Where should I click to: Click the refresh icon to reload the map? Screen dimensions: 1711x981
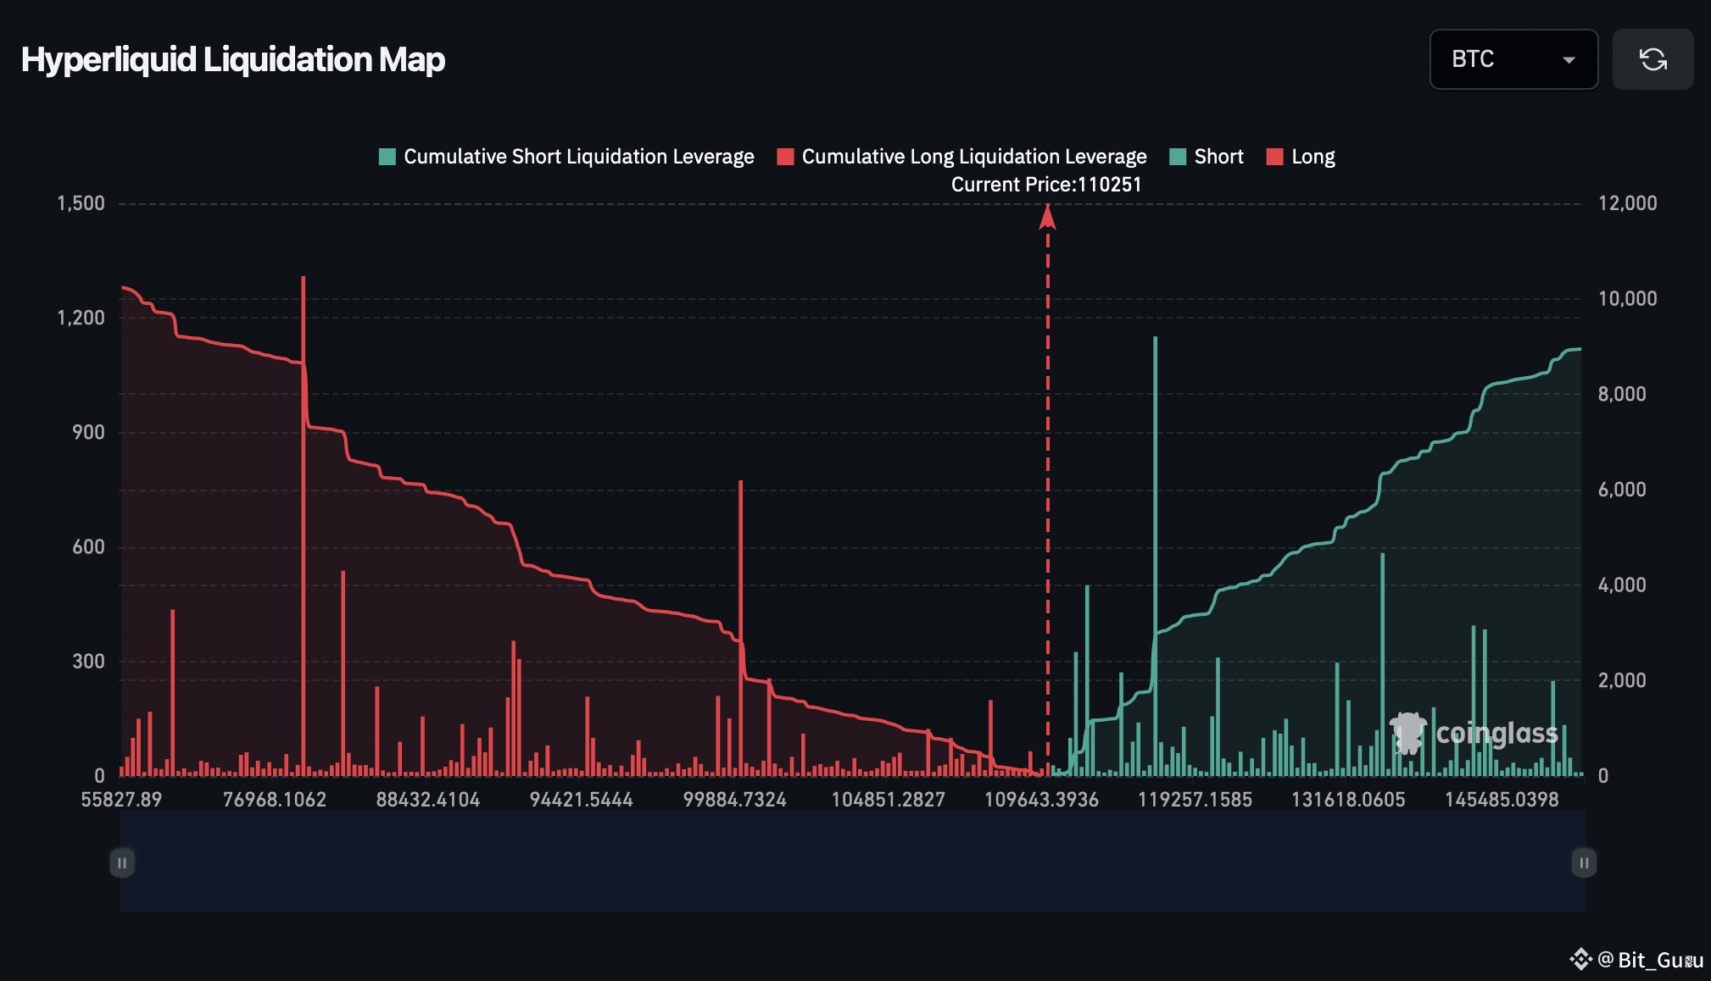tap(1652, 59)
